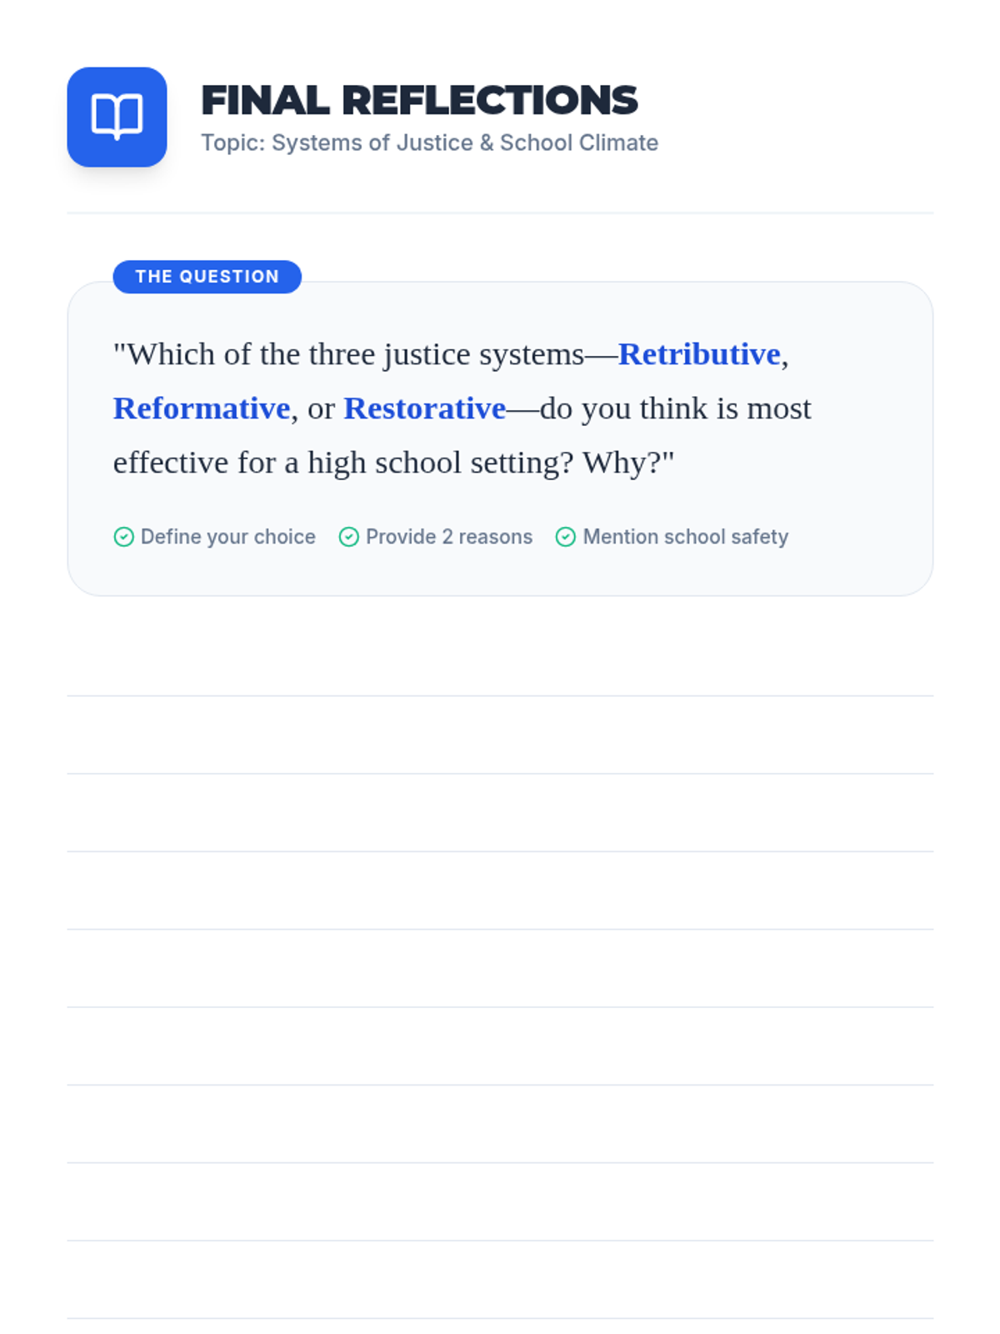
Task: Click the words 'high school setting' in question
Action: [x=440, y=463]
